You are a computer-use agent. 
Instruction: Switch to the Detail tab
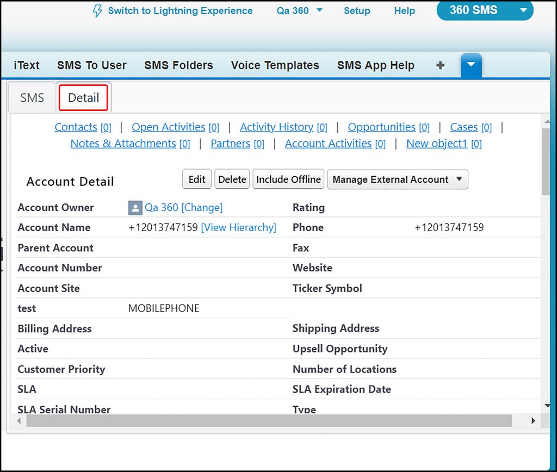coord(84,98)
